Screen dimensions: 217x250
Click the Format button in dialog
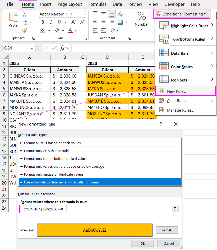coord(167,230)
